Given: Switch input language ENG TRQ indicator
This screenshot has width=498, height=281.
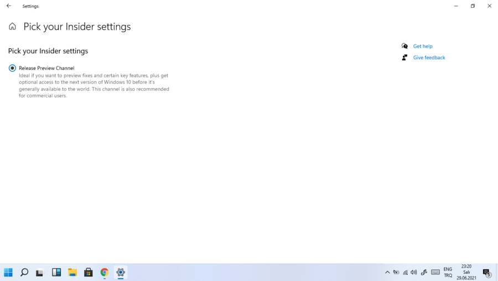Looking at the screenshot, I should point(448,272).
